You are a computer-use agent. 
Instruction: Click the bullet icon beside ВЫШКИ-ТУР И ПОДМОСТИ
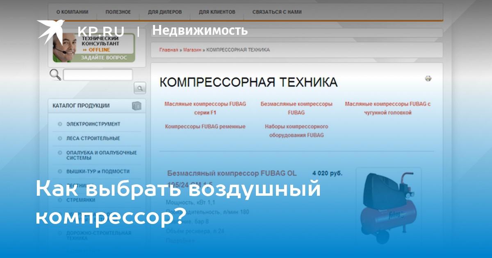[60, 172]
